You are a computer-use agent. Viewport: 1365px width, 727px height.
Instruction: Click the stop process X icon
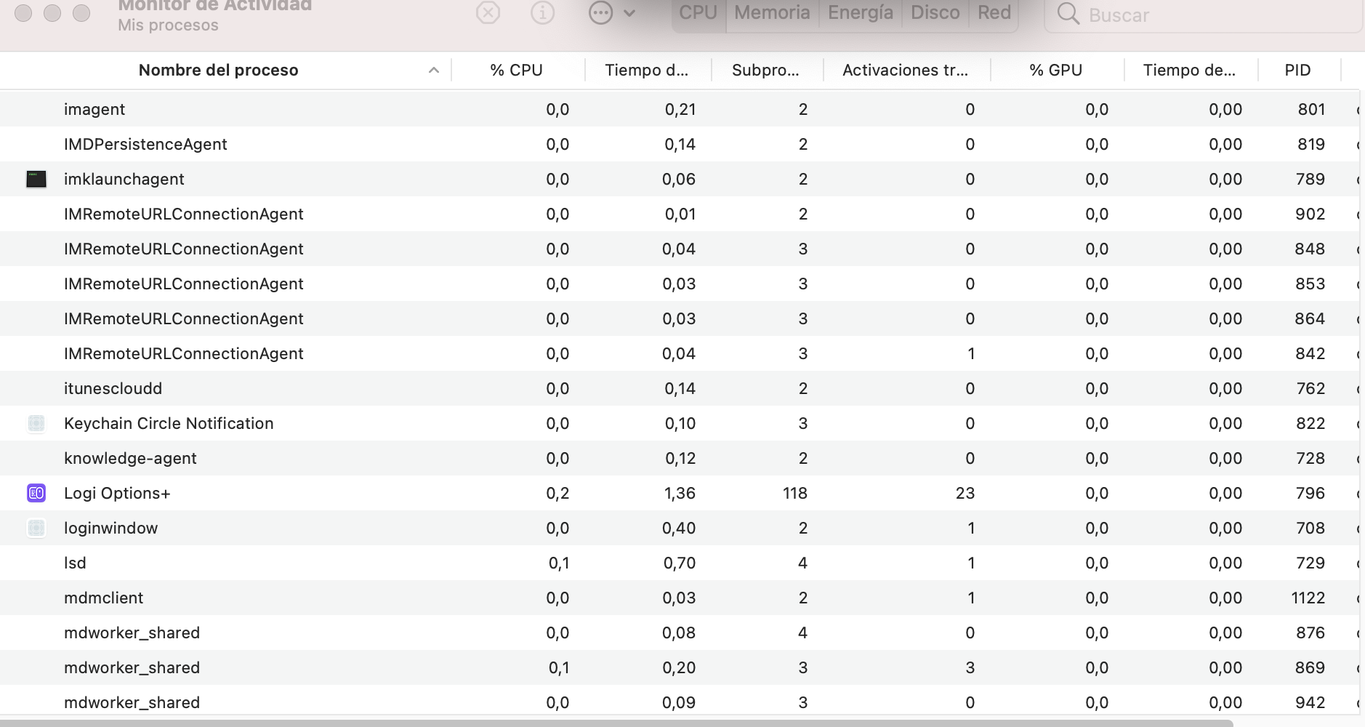click(x=488, y=13)
